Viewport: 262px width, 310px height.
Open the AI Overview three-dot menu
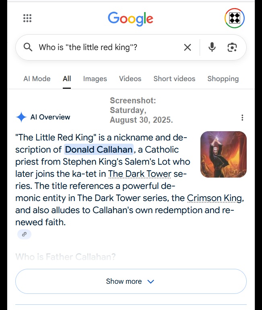coord(242,117)
